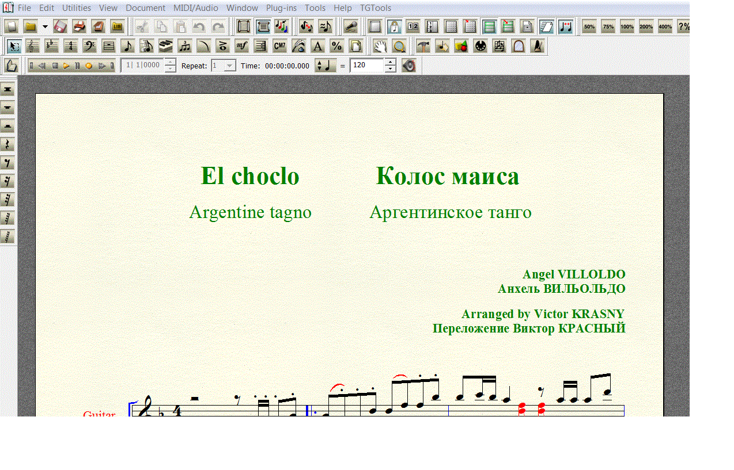
Task: Toggle the green staff lines display icon
Action: [x=489, y=26]
